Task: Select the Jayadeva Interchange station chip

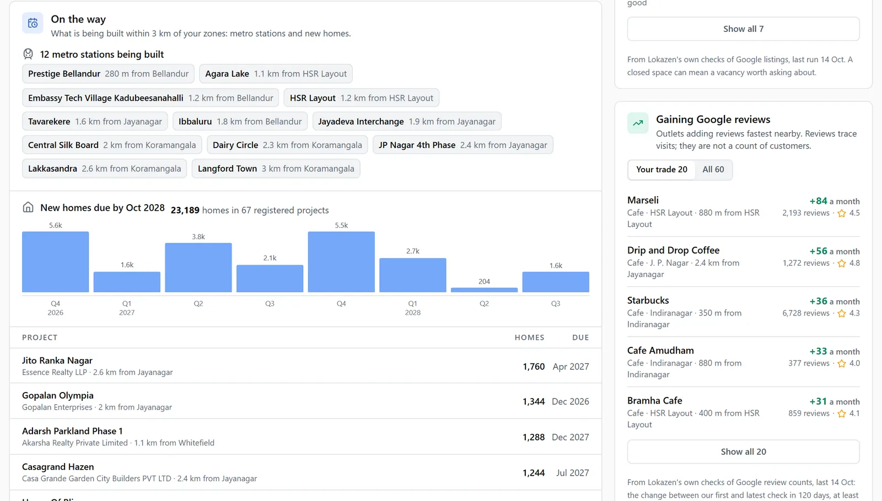Action: (x=407, y=122)
